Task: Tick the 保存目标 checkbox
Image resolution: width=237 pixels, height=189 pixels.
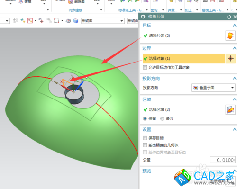Action: tap(145, 138)
